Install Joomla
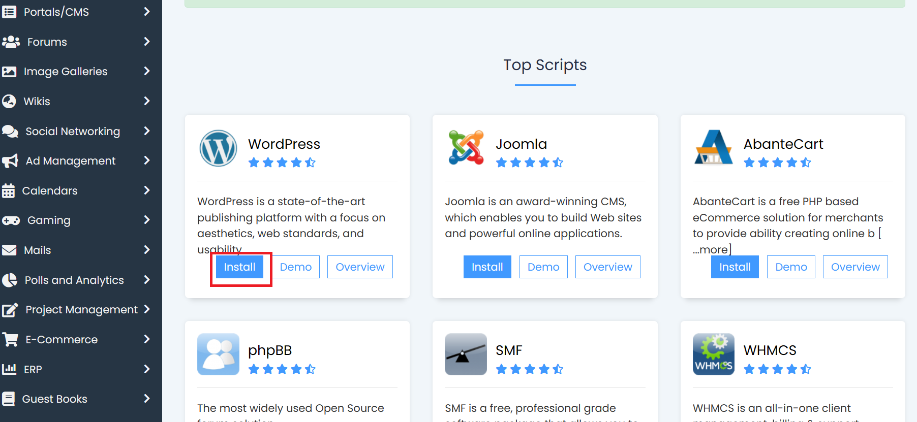The image size is (917, 422). [487, 267]
